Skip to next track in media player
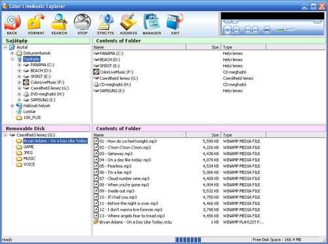Screen dimensions: 328x244 [255, 29]
